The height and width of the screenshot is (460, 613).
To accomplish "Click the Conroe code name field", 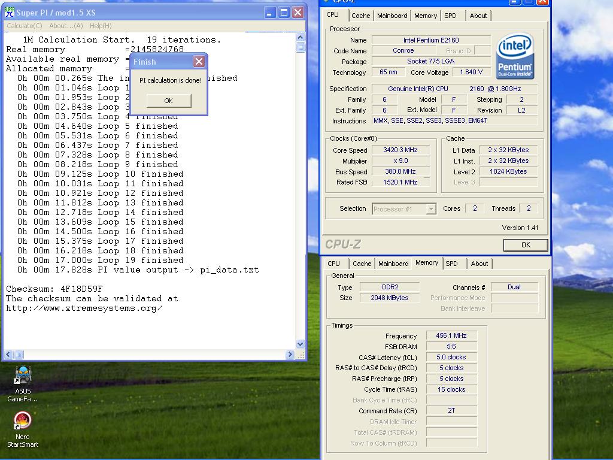I will pyautogui.click(x=403, y=50).
